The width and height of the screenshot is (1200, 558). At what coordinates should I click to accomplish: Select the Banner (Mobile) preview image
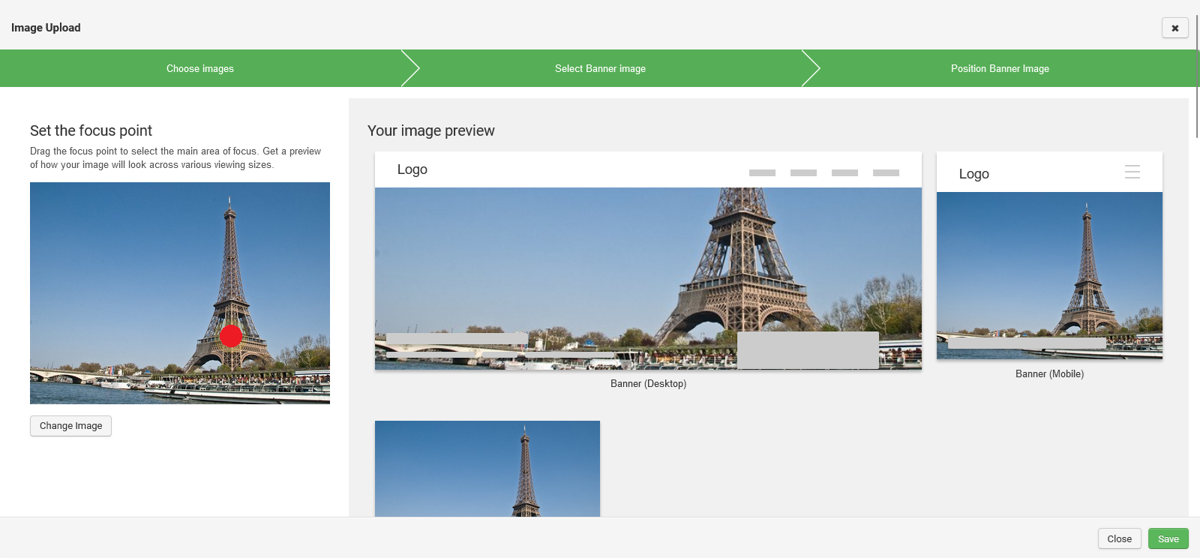click(x=1049, y=274)
